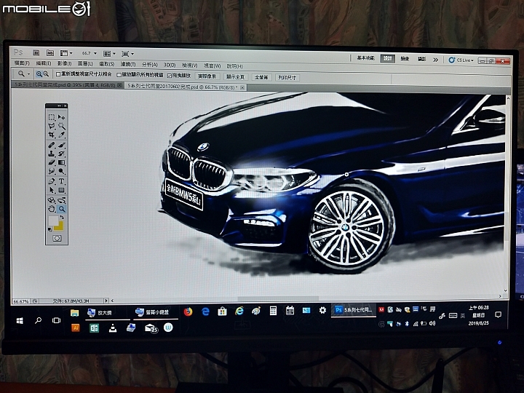This screenshot has height=393, width=524.
Task: Toggle resize windows to fit checkbox
Action: [58, 74]
